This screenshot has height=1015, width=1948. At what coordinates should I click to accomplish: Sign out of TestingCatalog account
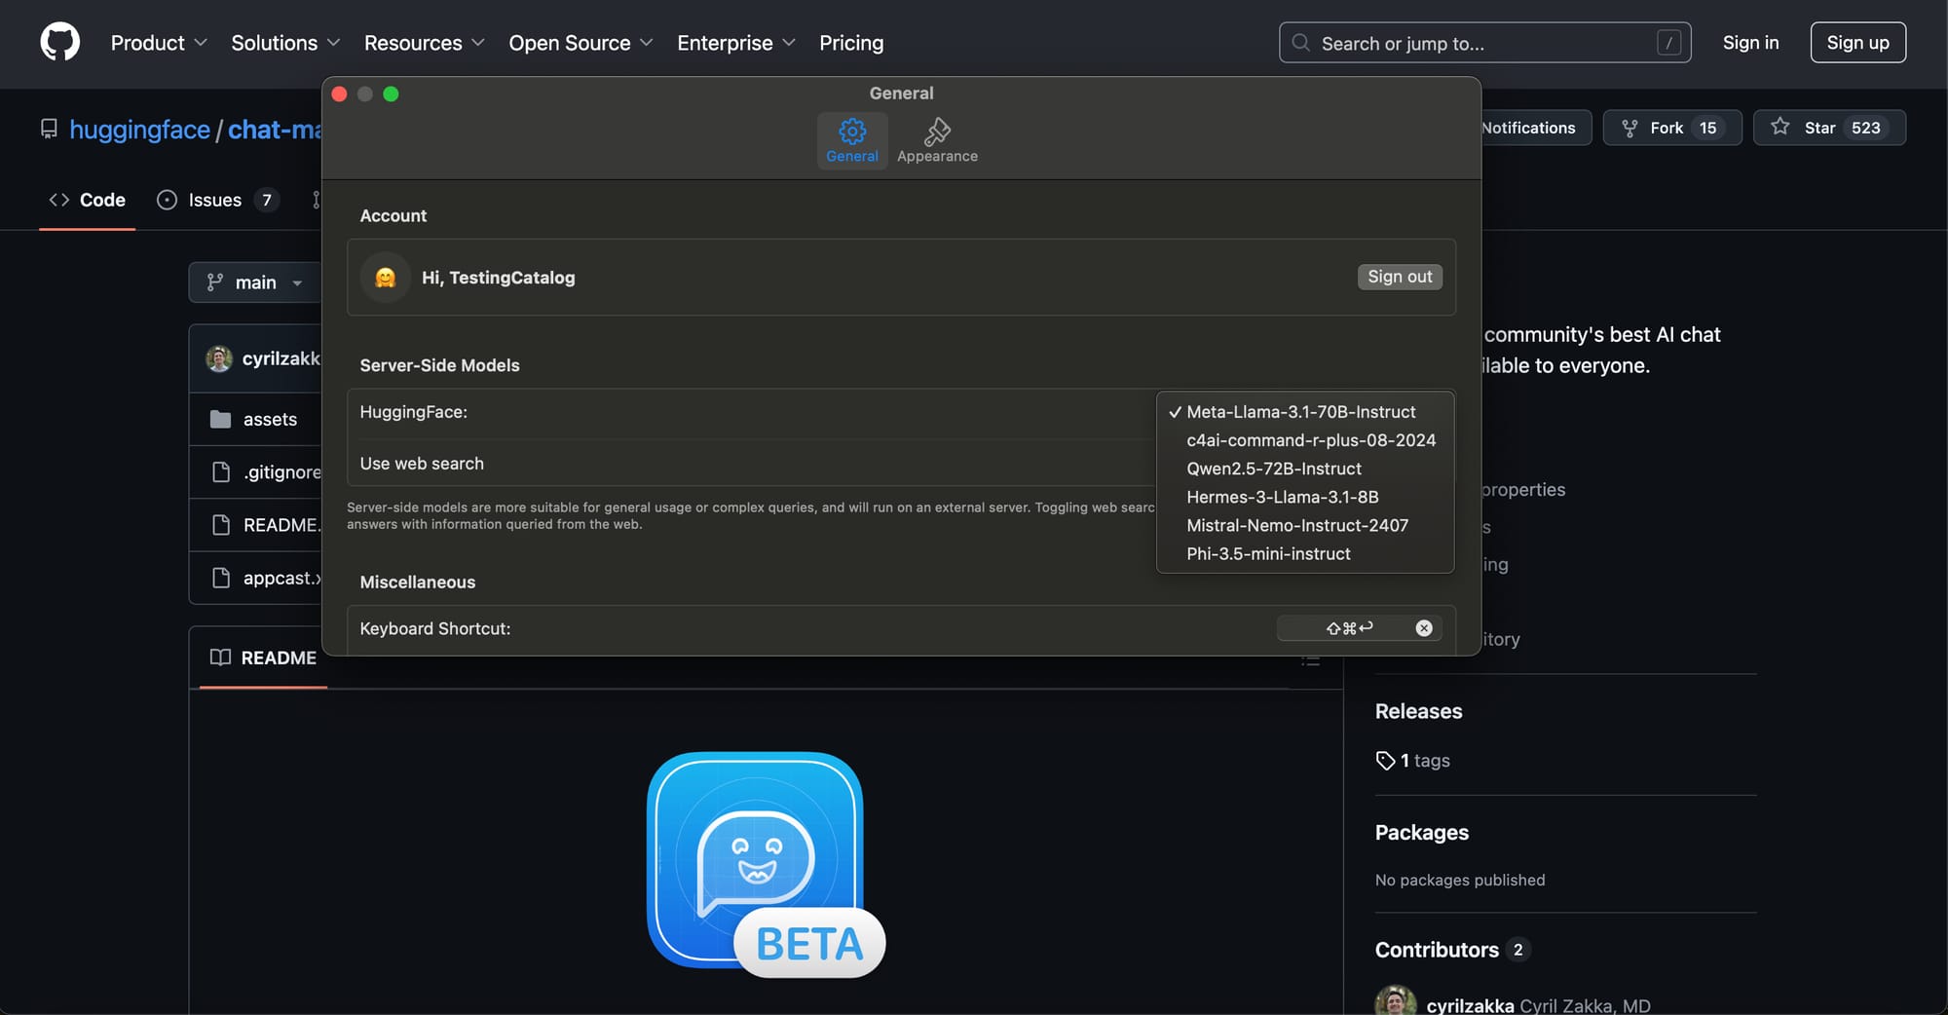[x=1400, y=277]
